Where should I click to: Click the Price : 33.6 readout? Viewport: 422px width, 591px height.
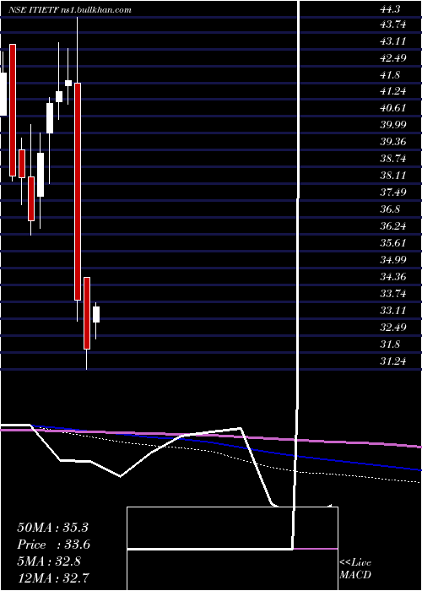pyautogui.click(x=53, y=545)
